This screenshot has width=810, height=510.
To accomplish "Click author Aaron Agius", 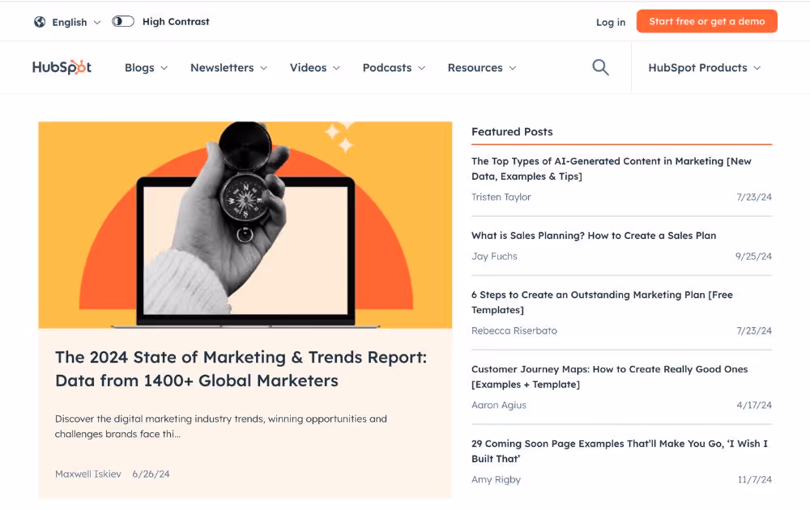I will [498, 405].
